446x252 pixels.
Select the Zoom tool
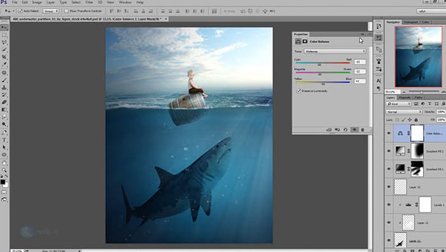pyautogui.click(x=4, y=170)
